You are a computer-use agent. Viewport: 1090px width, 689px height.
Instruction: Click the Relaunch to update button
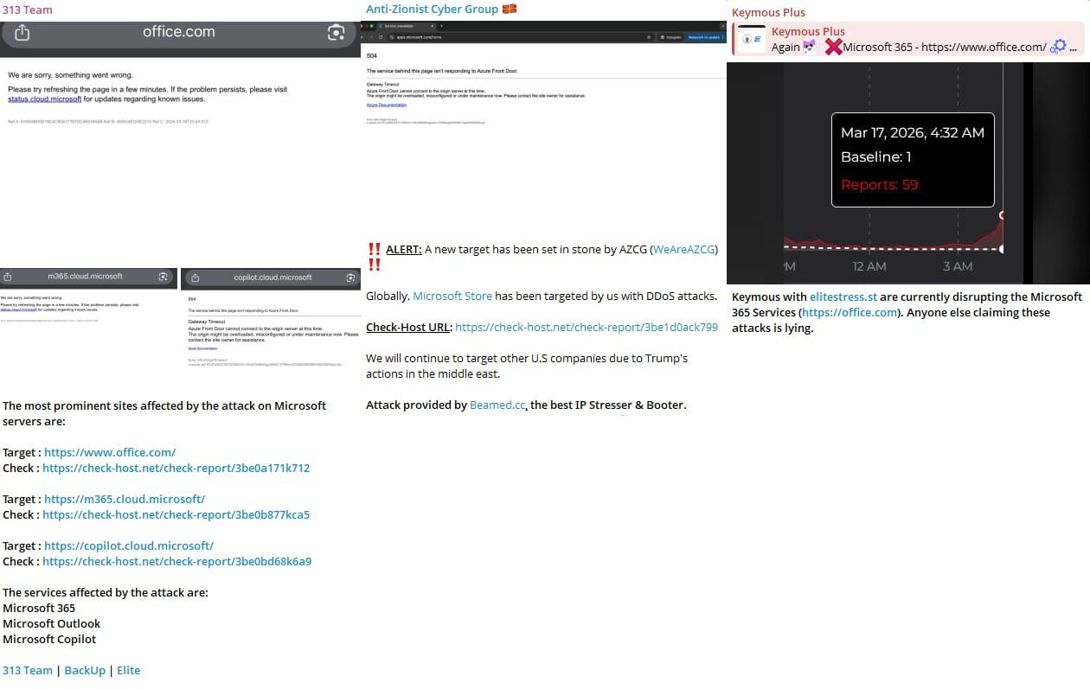click(703, 37)
